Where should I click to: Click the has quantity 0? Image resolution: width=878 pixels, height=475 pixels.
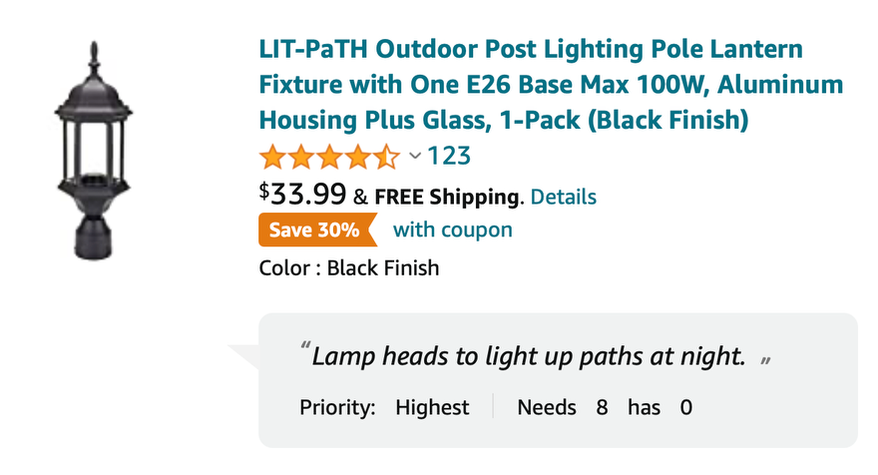pyautogui.click(x=685, y=407)
